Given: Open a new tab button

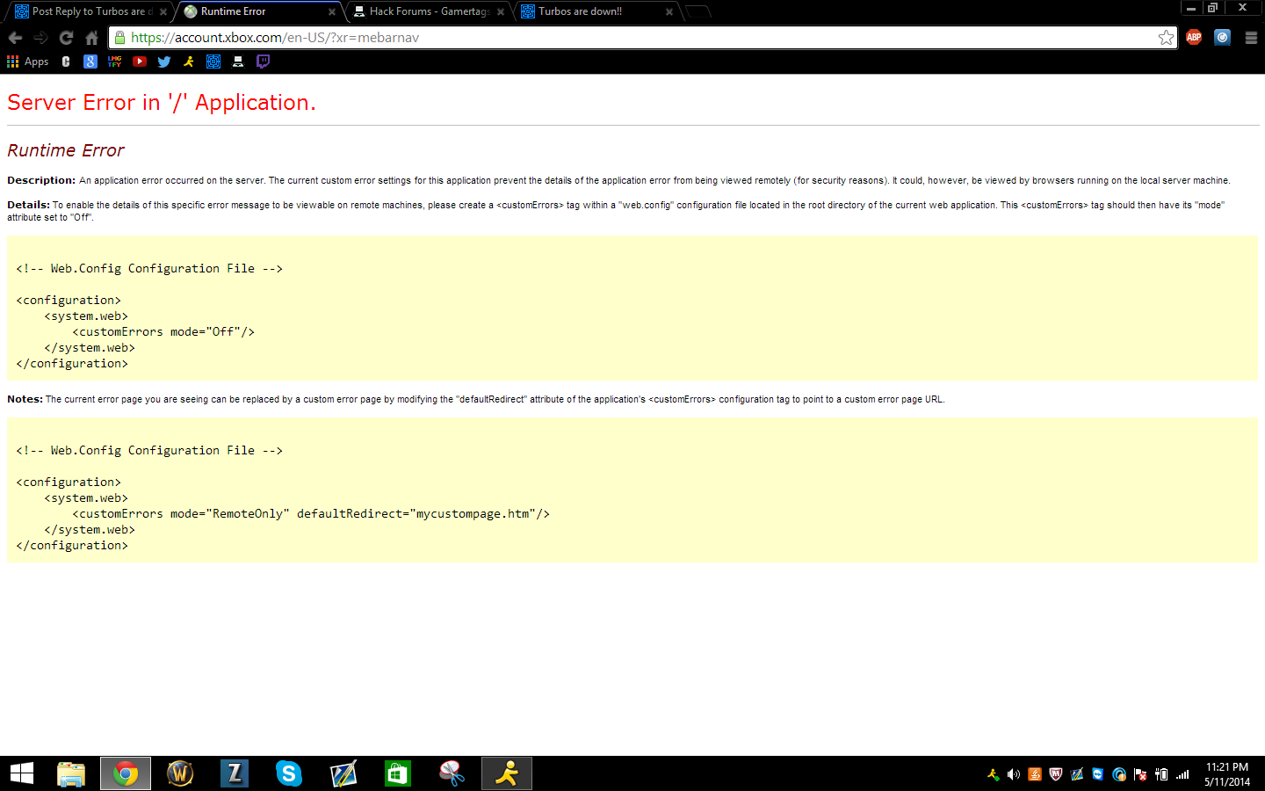Looking at the screenshot, I should (698, 11).
